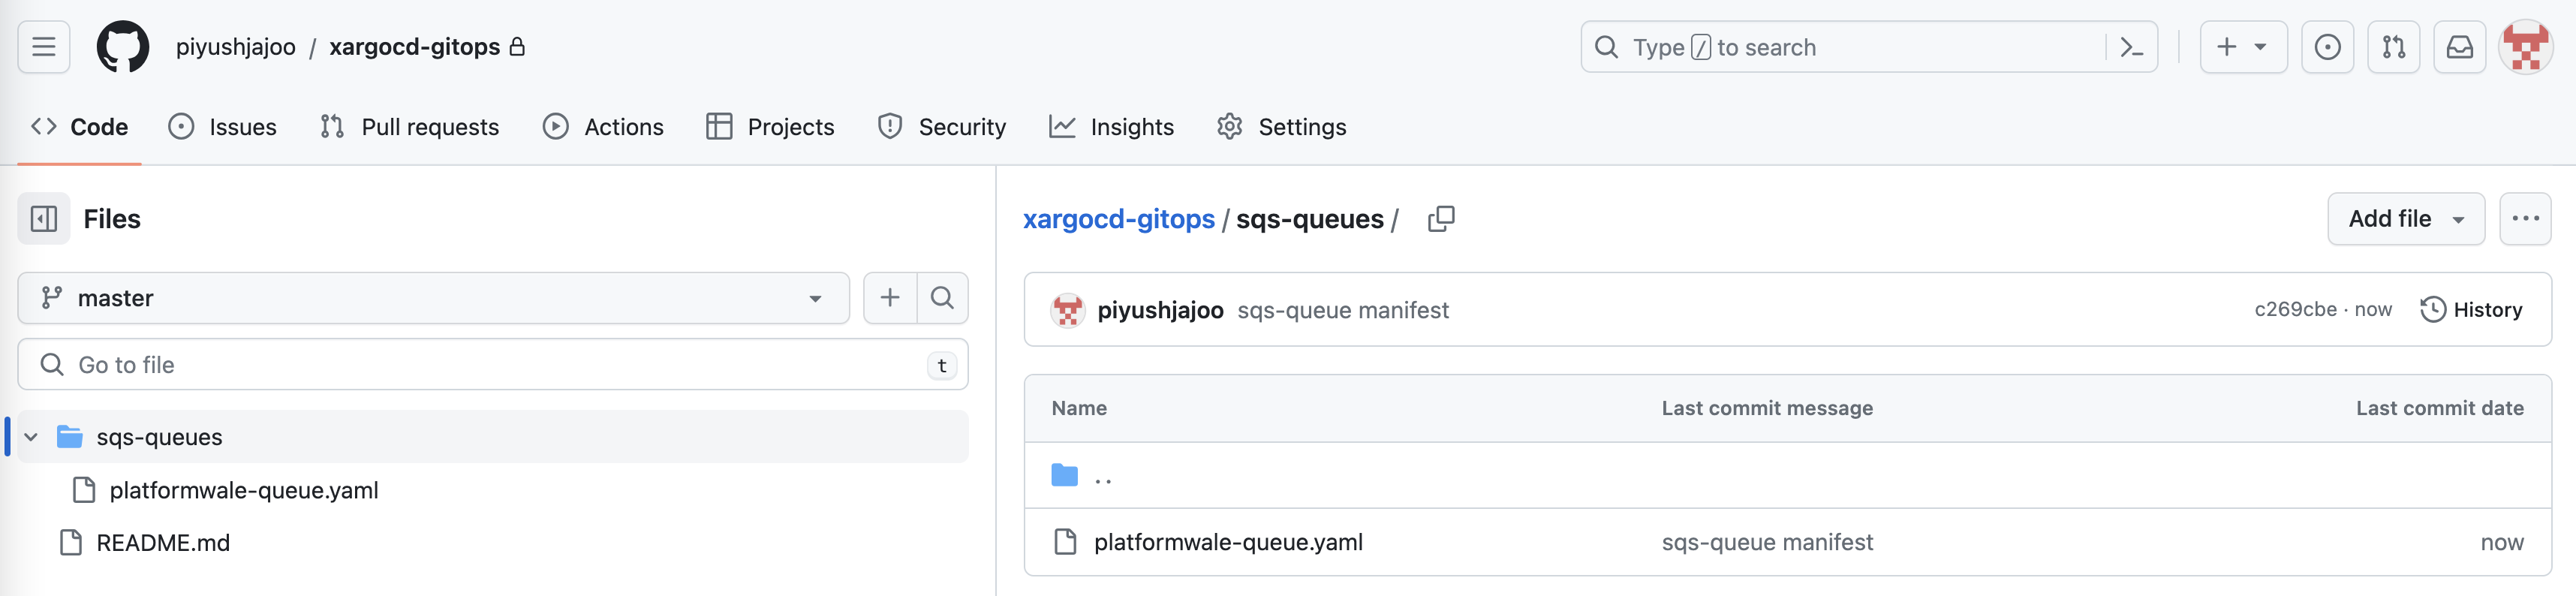The height and width of the screenshot is (596, 2576).
Task: Select sqs-queues folder in file tree
Action: tap(493, 437)
